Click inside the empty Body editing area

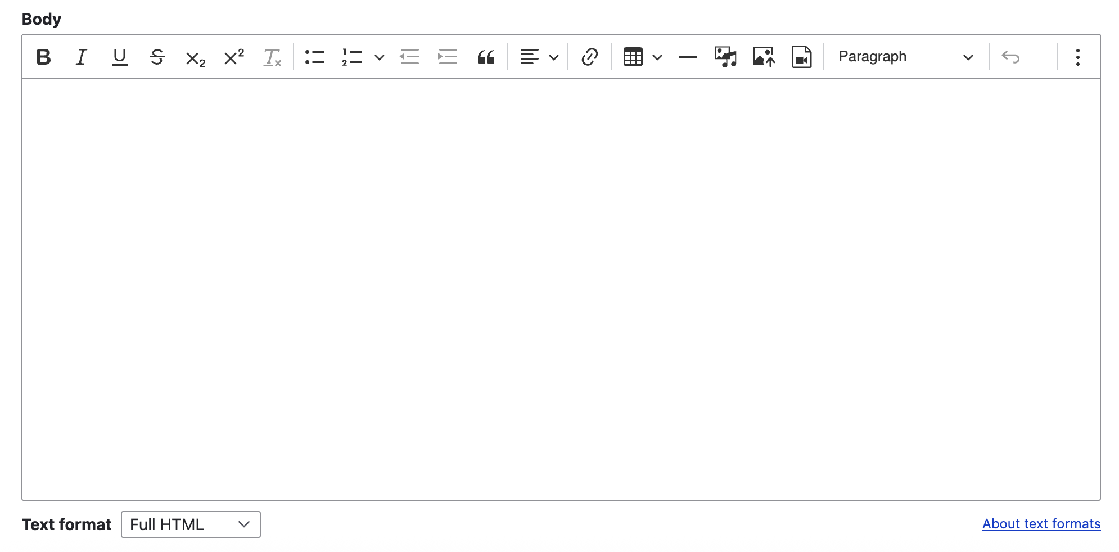(x=559, y=281)
